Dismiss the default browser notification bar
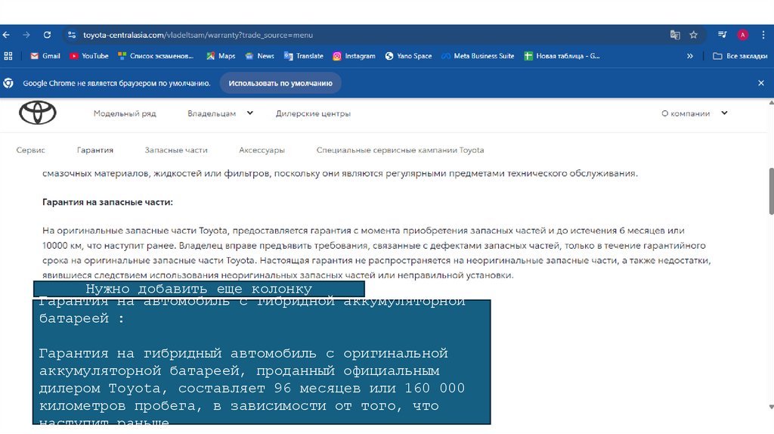 (760, 83)
